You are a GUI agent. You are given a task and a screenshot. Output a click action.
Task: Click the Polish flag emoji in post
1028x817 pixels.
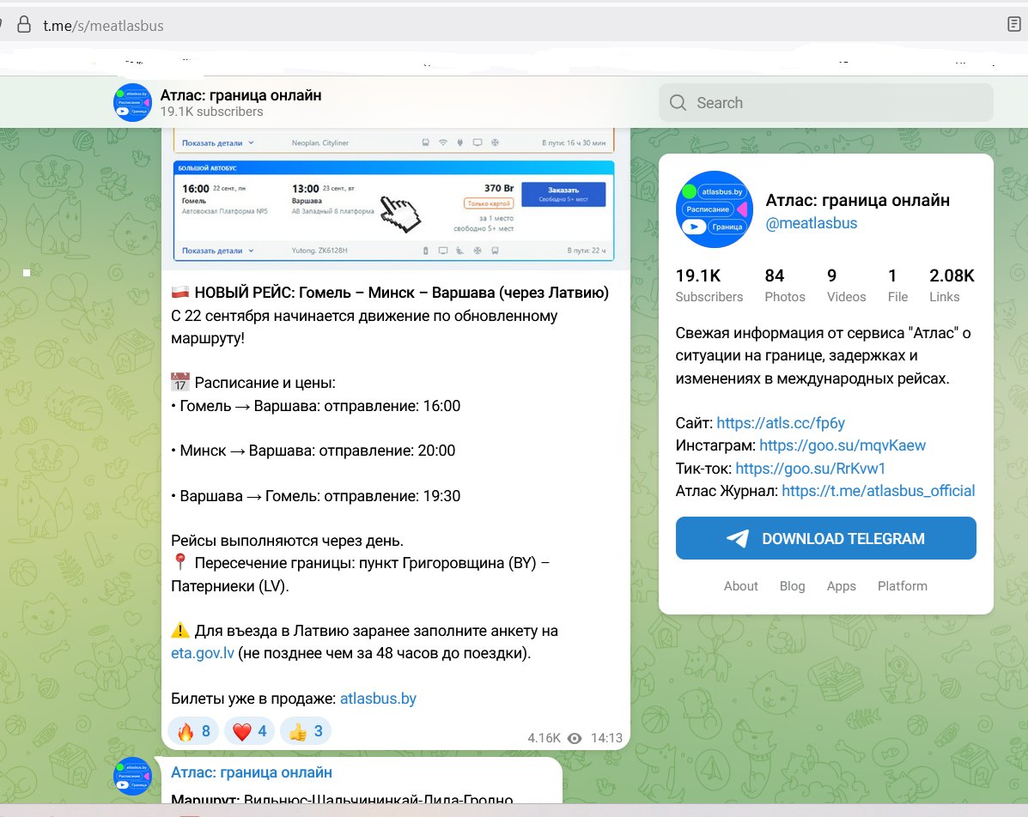pyautogui.click(x=180, y=292)
